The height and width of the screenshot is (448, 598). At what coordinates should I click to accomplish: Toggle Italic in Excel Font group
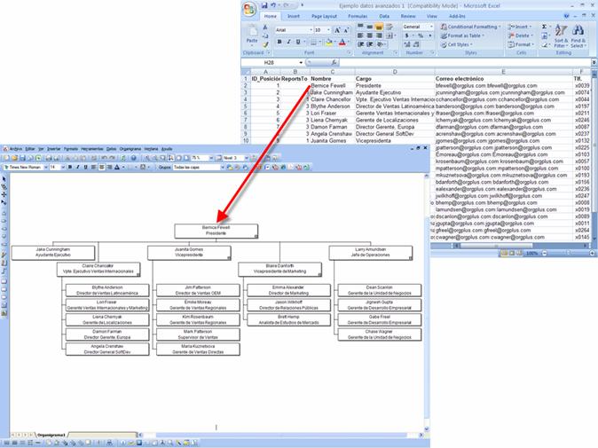pyautogui.click(x=288, y=42)
